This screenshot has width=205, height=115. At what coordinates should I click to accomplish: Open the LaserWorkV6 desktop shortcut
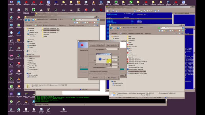26,3
